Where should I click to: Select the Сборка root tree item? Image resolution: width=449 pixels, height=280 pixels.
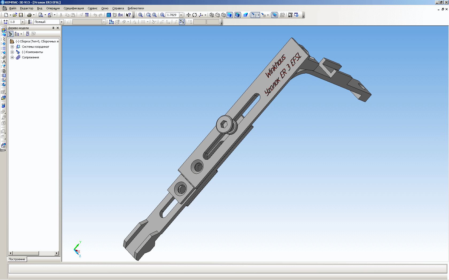[x=34, y=41]
